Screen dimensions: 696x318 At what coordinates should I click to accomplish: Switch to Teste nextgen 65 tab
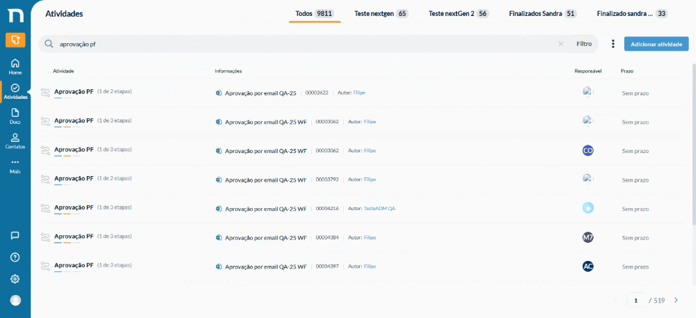381,14
